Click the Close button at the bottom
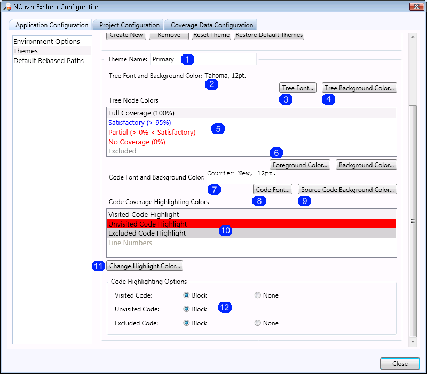 (400, 364)
